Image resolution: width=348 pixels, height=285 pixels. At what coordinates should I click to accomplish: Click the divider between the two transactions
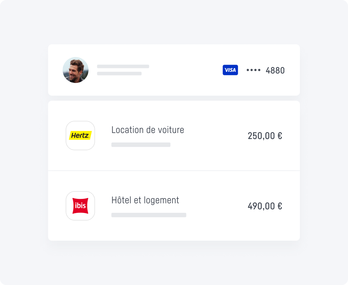point(174,171)
